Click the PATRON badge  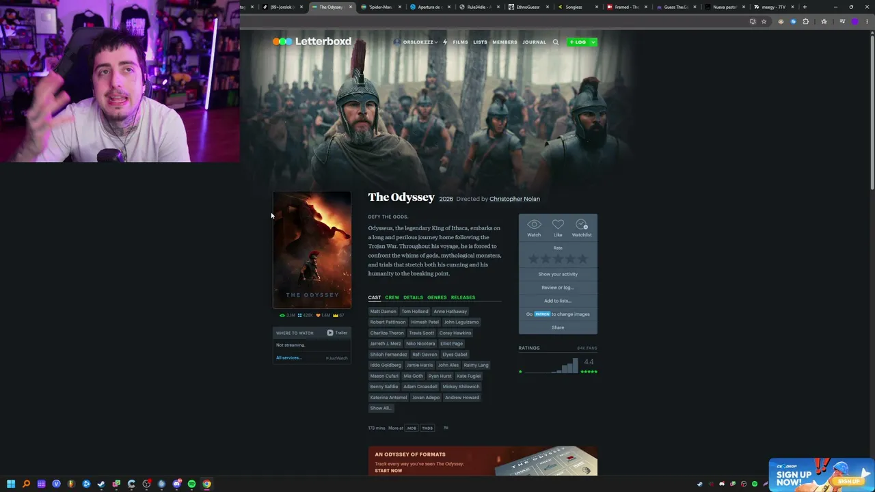[x=542, y=314]
